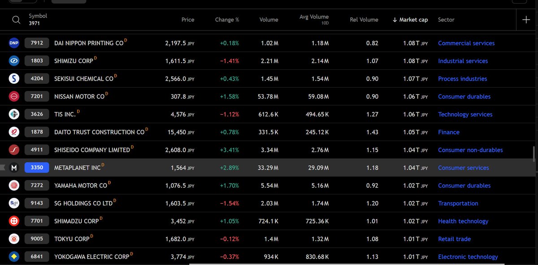This screenshot has height=265, width=538.
Task: Sort by the Rel Volume column header
Action: click(x=364, y=20)
